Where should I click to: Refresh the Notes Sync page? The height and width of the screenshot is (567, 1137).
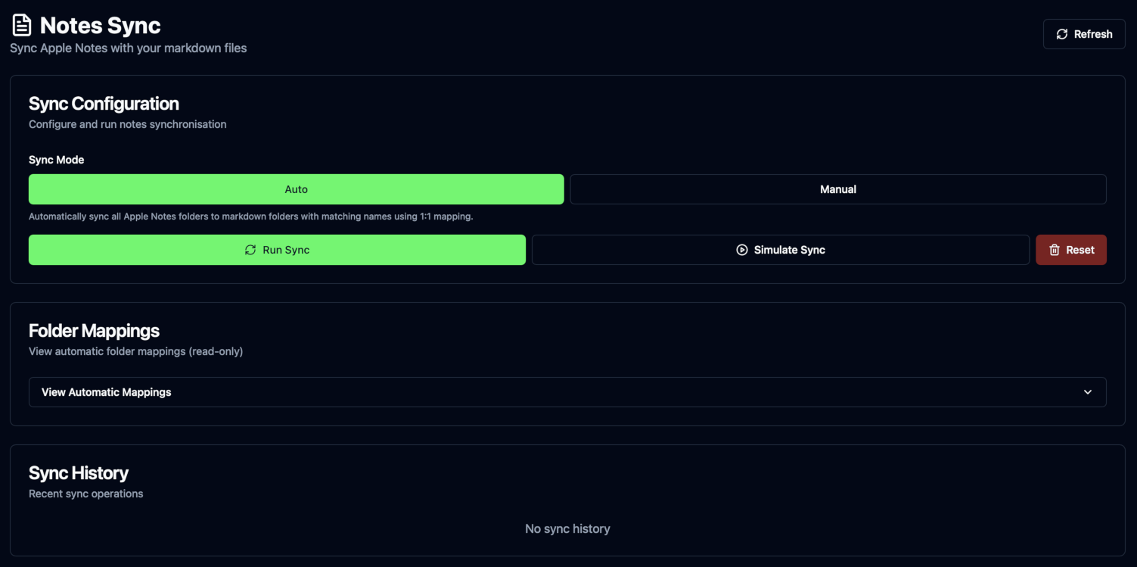[1084, 33]
